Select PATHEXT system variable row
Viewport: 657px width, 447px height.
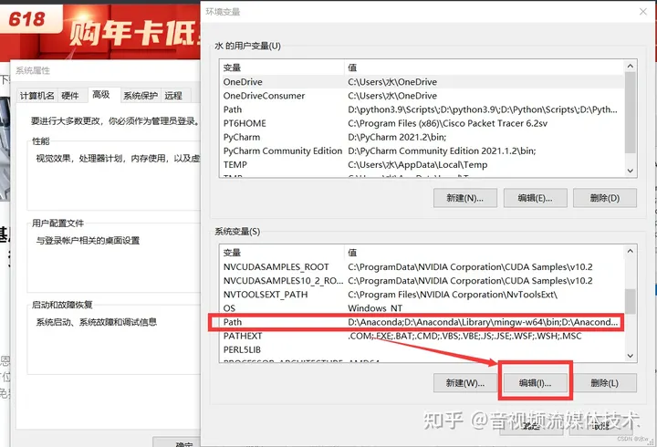(x=422, y=336)
